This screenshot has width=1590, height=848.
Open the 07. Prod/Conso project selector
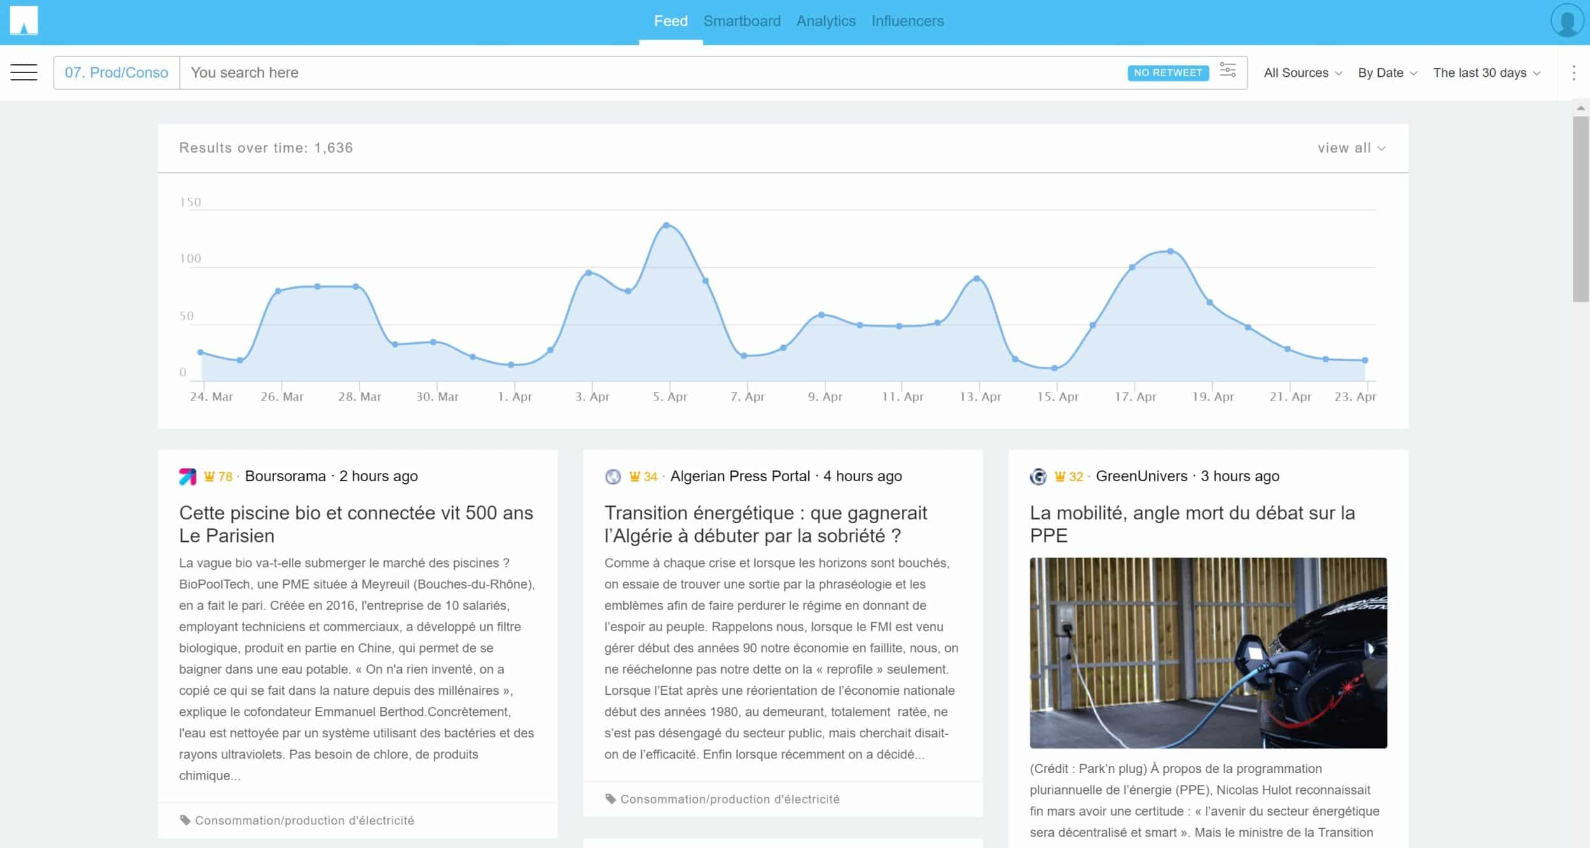tap(116, 72)
